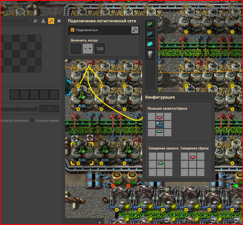Image resolution: width=243 pixels, height=225 pixels.
Task: Click green marker in Смещение захвата grid
Action: [161, 163]
